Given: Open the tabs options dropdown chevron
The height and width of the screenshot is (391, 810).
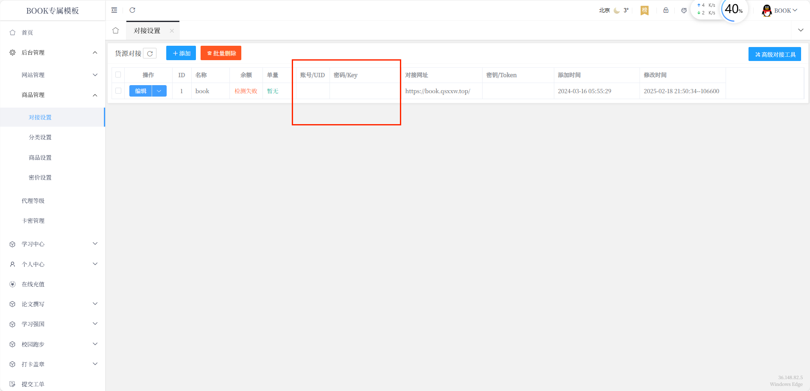Looking at the screenshot, I should (801, 30).
